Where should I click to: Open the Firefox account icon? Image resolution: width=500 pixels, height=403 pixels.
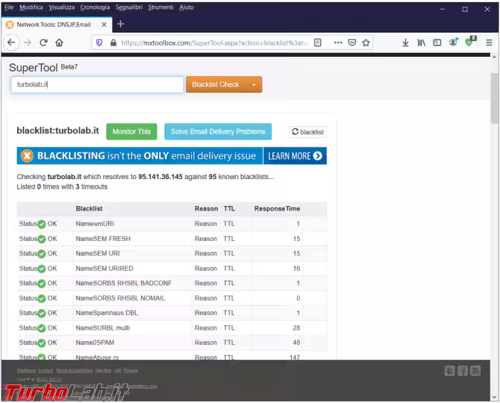pos(453,42)
